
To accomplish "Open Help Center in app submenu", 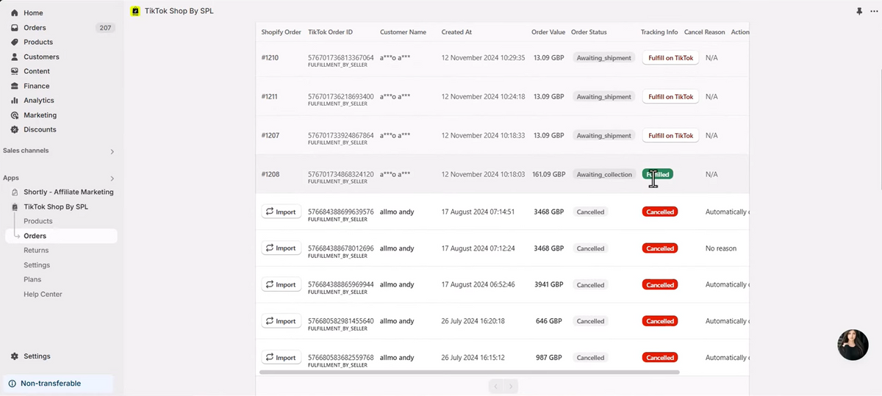I will coord(43,294).
